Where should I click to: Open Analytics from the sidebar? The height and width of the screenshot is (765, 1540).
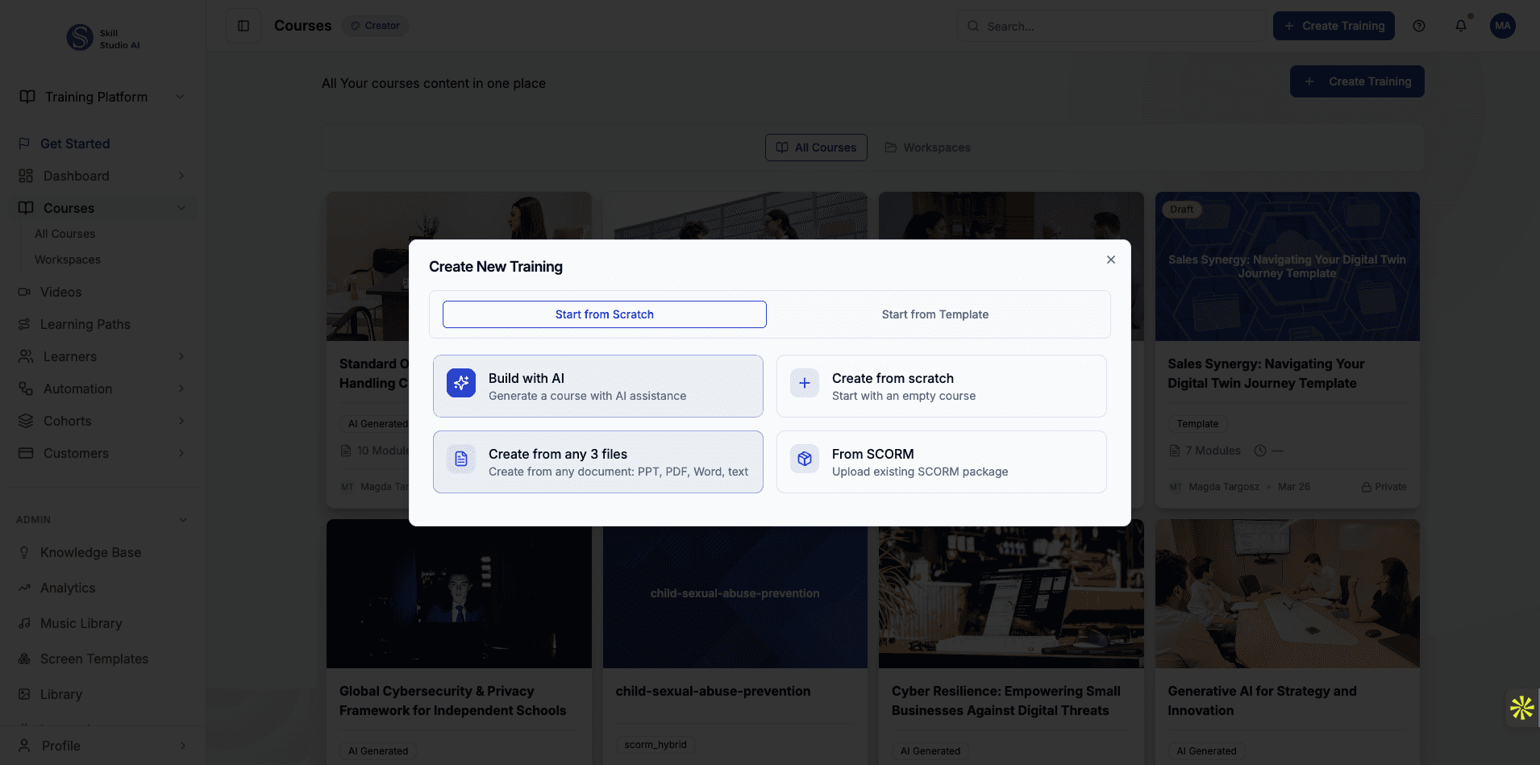pos(68,588)
